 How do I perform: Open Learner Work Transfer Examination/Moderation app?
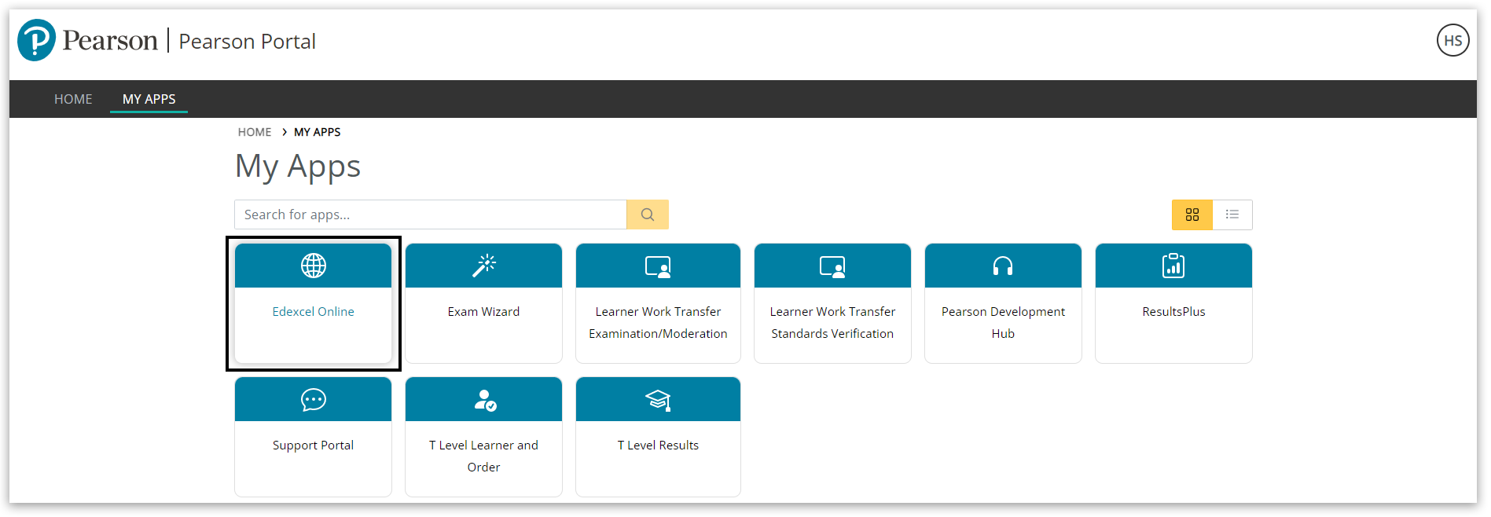click(658, 322)
